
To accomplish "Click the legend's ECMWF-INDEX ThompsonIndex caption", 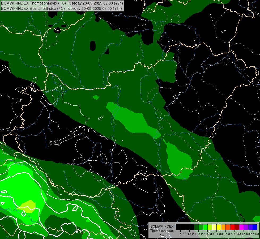I will [x=162, y=229].
